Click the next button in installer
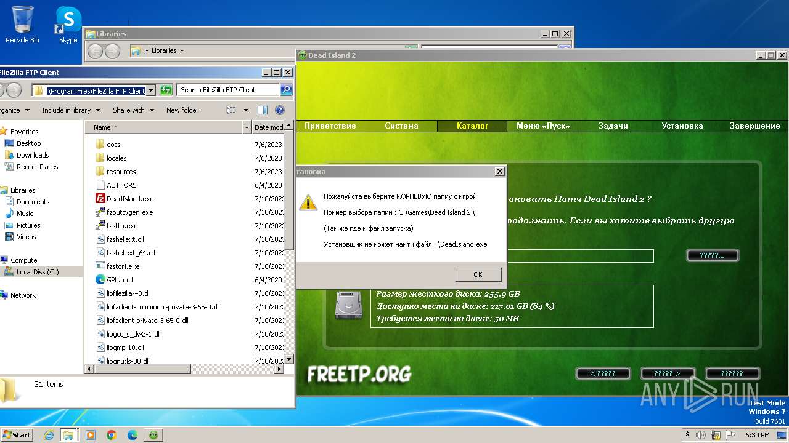 pos(668,373)
